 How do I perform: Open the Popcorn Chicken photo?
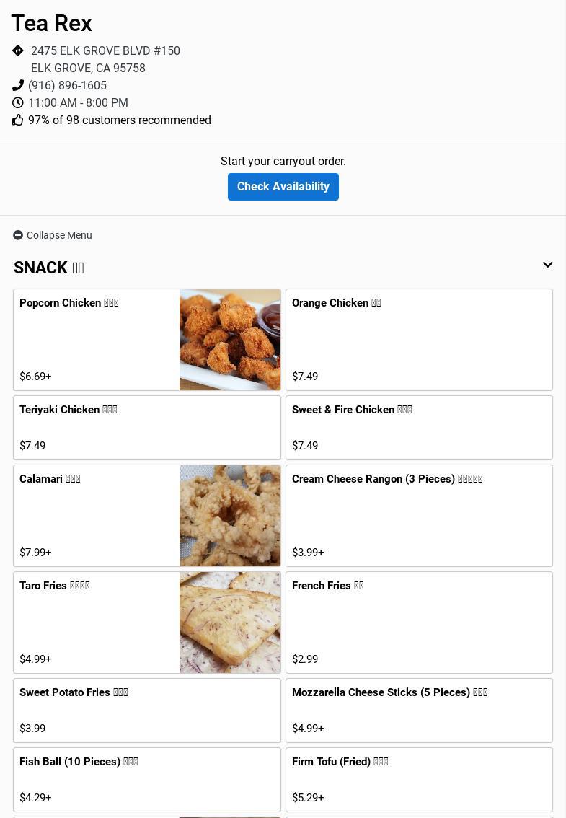pyautogui.click(x=230, y=340)
